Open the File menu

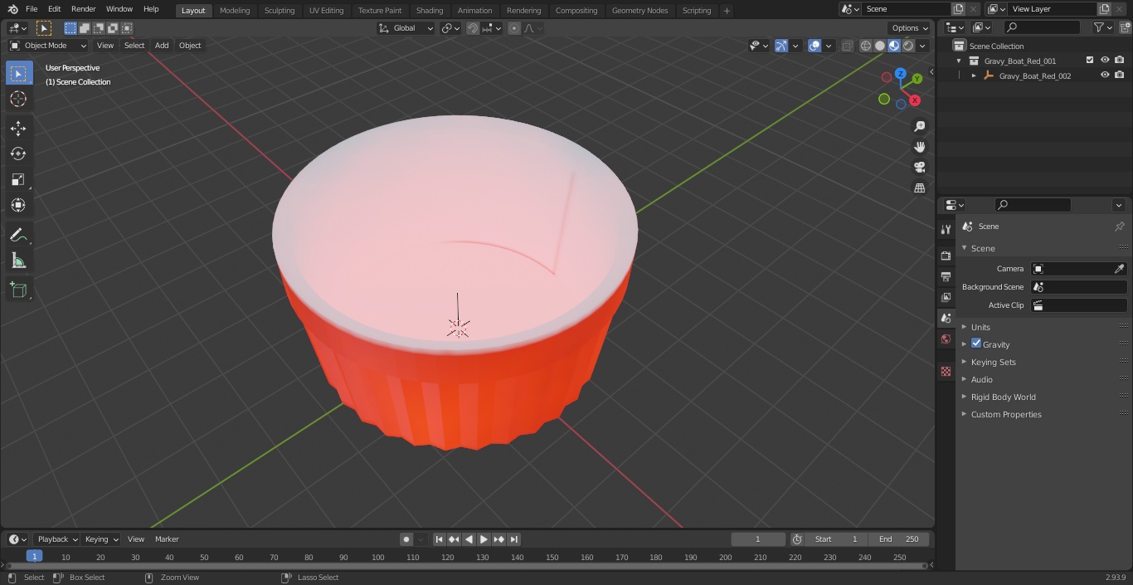point(32,9)
